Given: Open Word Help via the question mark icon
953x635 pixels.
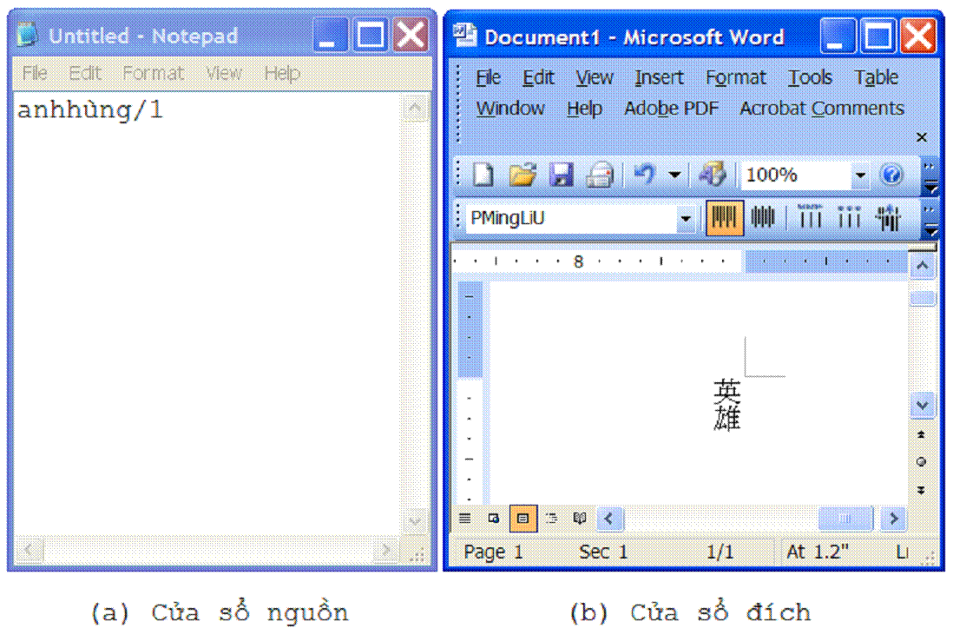Looking at the screenshot, I should coord(891,175).
